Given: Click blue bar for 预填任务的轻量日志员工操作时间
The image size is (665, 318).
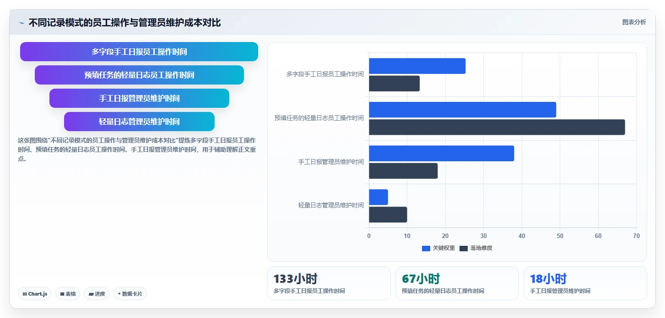Looking at the screenshot, I should [462, 110].
